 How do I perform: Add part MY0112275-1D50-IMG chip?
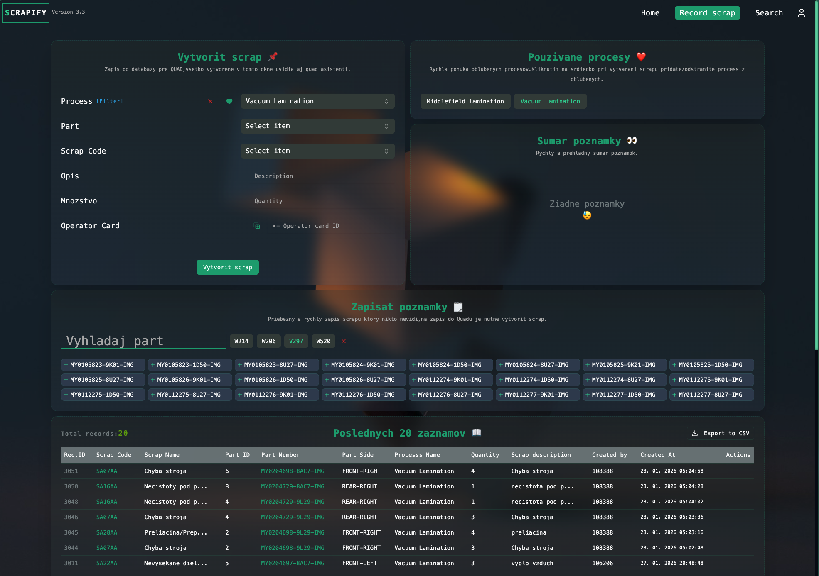[103, 395]
